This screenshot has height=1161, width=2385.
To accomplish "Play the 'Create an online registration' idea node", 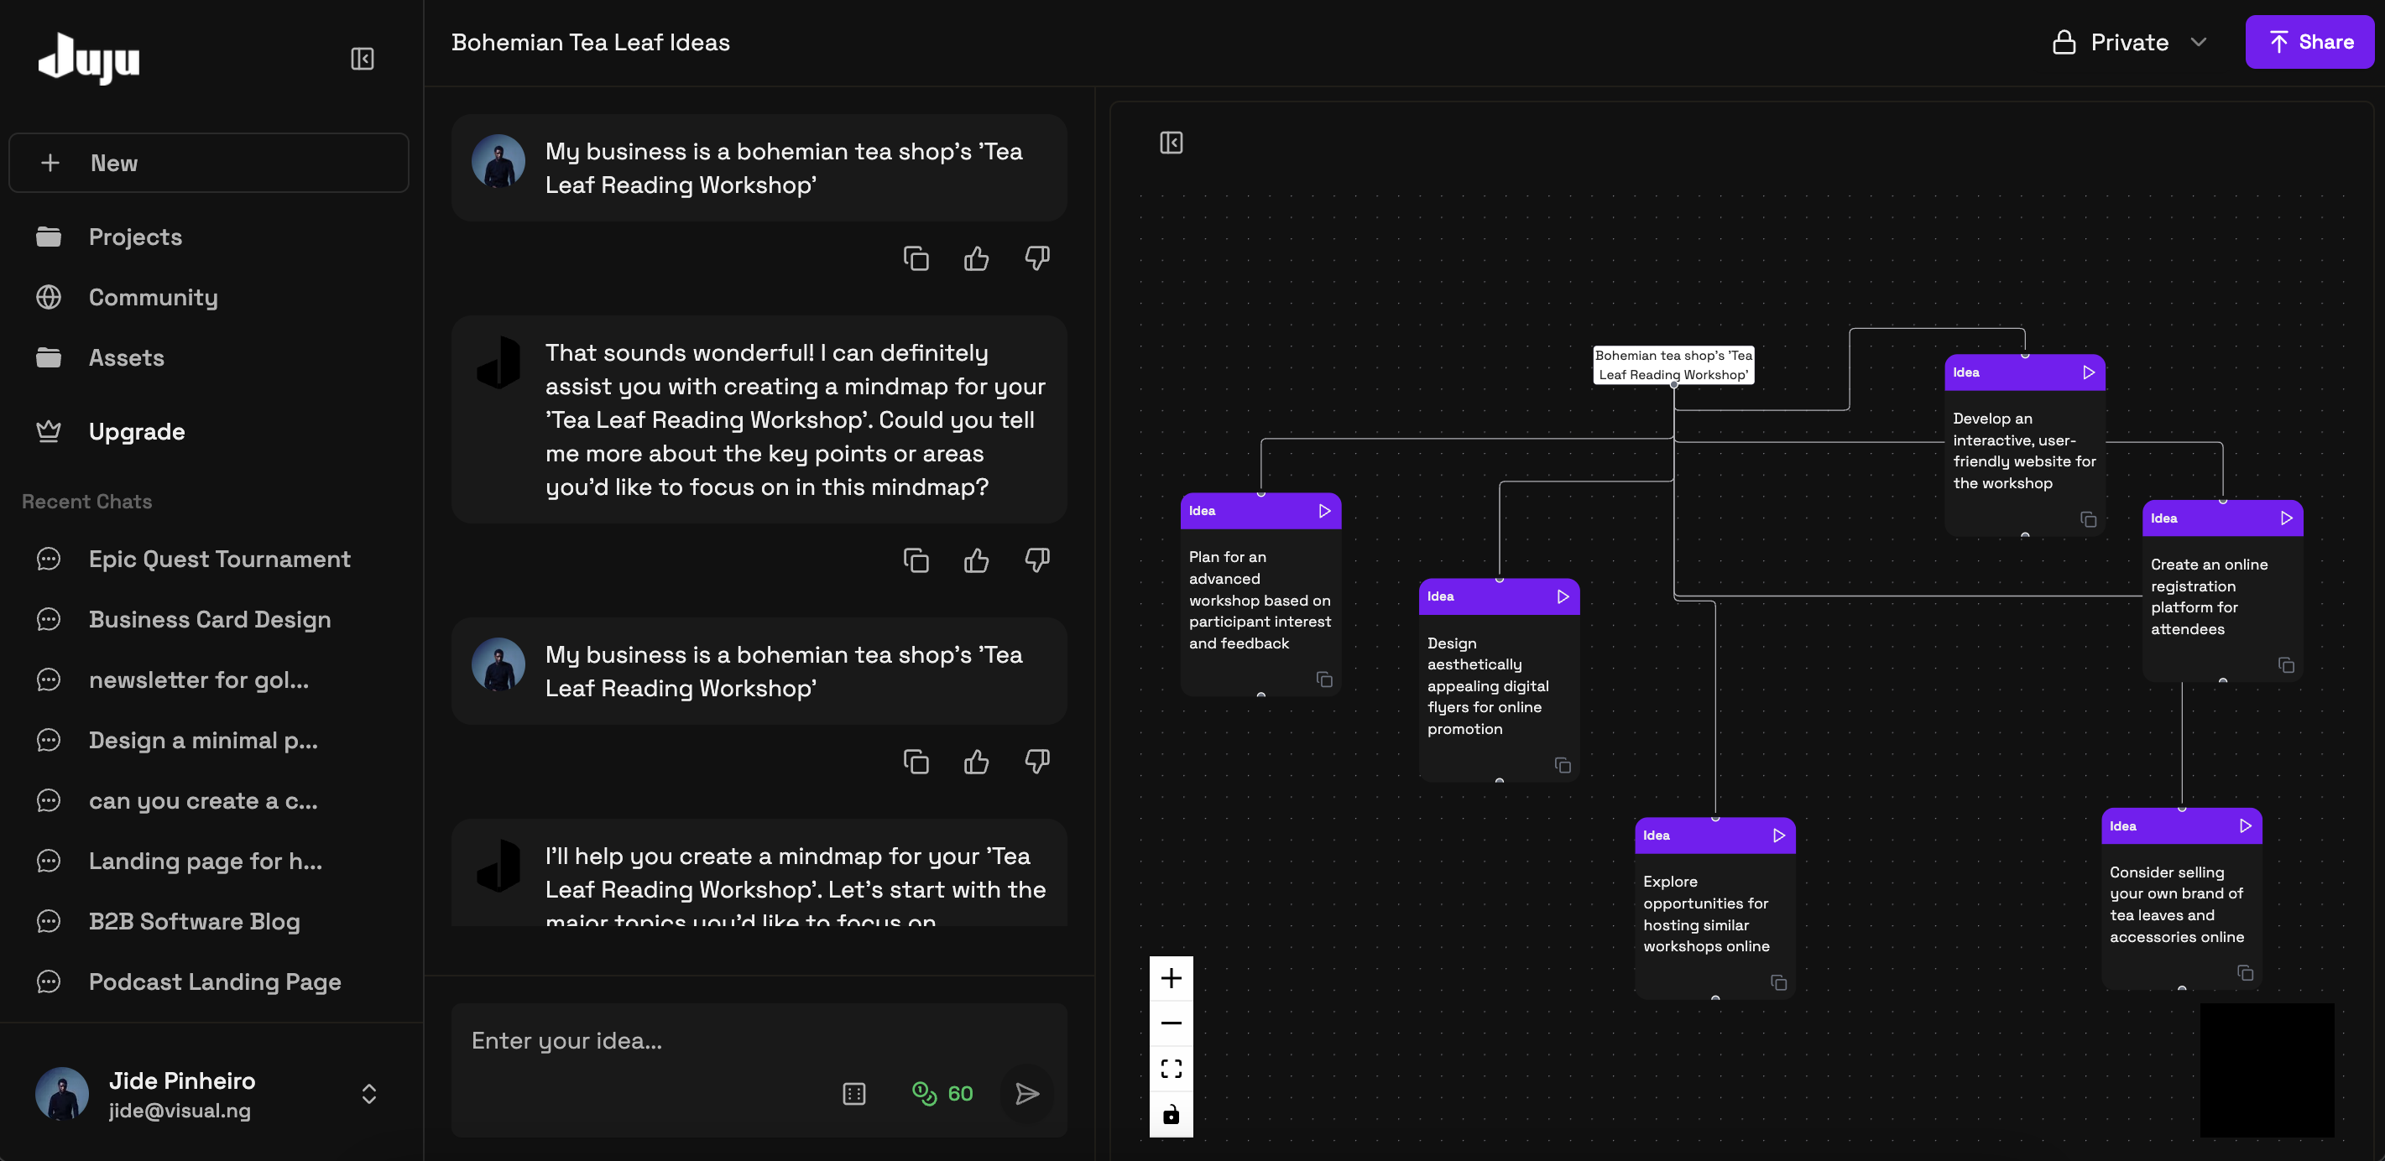I will 2286,518.
